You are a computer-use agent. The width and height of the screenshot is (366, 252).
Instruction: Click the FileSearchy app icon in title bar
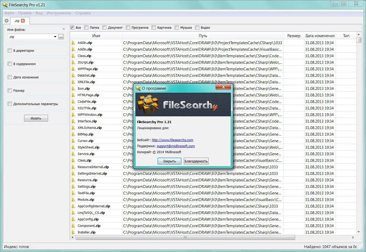coord(5,4)
